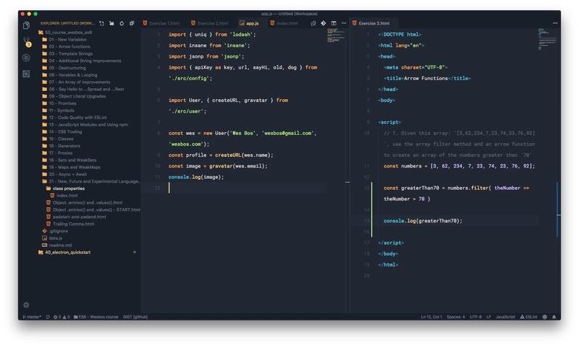The image size is (579, 346).
Task: Open padstart-and-padend.html file
Action: coord(79,217)
